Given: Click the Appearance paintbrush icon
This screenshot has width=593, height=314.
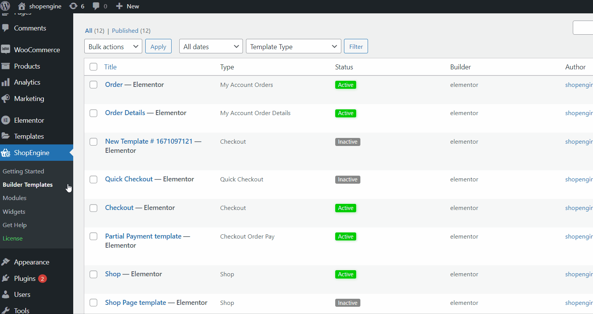Looking at the screenshot, I should (5, 262).
